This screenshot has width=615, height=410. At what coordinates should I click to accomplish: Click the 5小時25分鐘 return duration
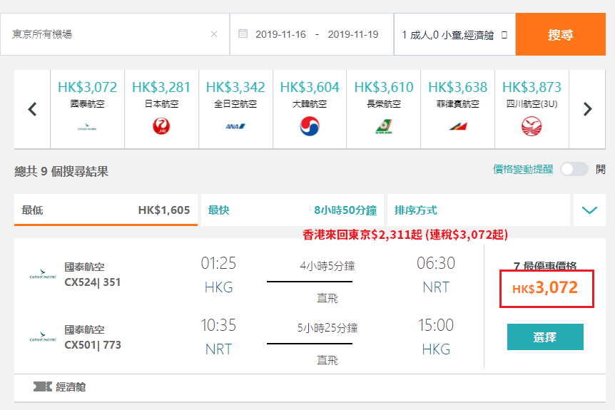point(327,328)
